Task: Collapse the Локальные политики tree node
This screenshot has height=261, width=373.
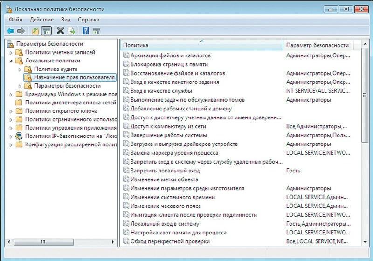Action: (x=11, y=61)
